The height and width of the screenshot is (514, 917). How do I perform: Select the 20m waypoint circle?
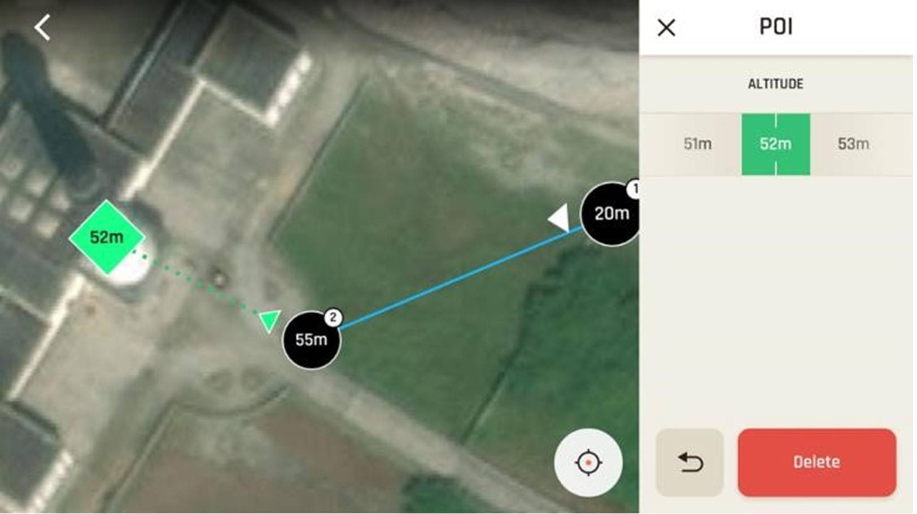[610, 214]
